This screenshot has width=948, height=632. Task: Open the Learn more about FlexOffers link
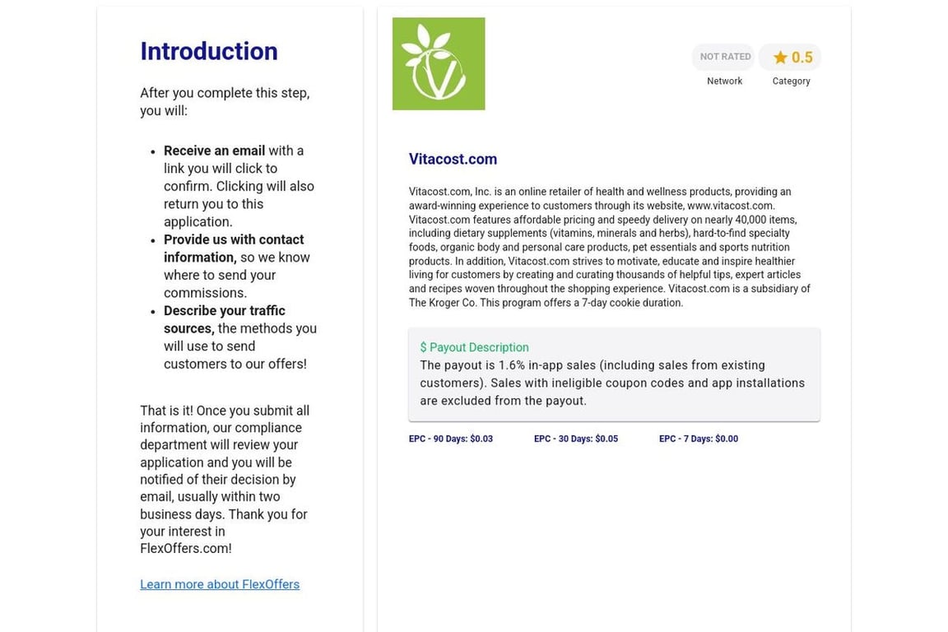click(x=220, y=584)
